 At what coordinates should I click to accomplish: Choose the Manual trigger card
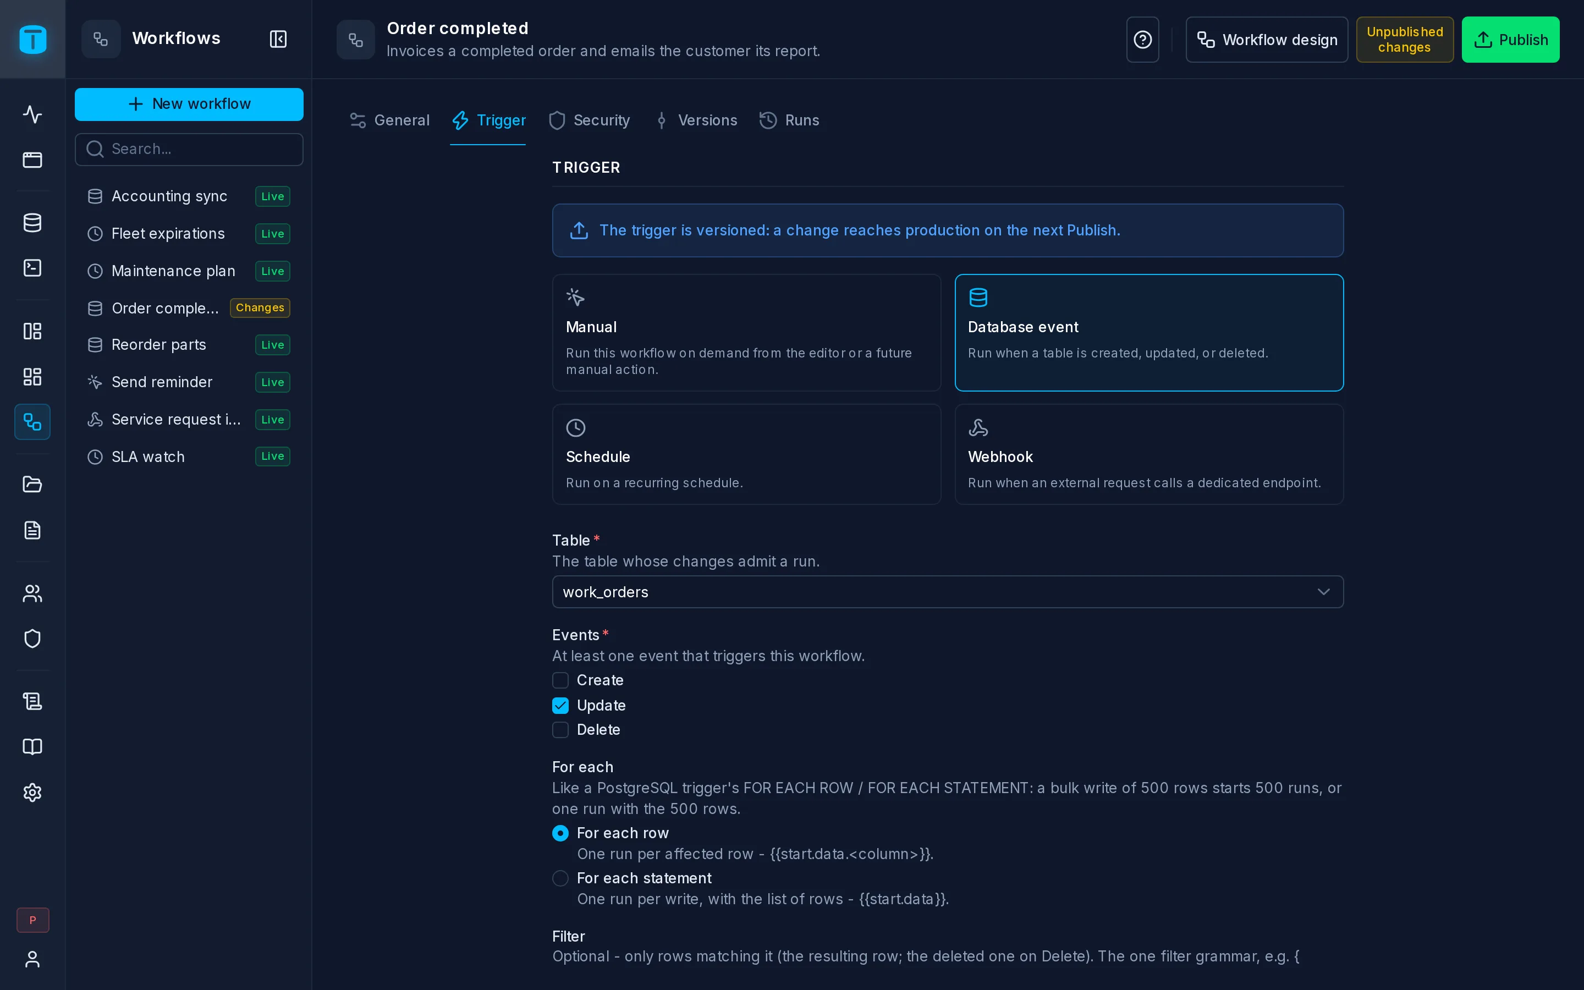point(746,333)
